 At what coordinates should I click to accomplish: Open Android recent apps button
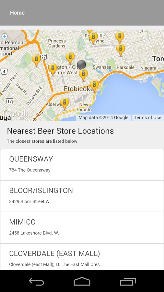point(128,281)
